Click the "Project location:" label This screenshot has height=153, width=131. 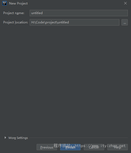click(x=15, y=22)
